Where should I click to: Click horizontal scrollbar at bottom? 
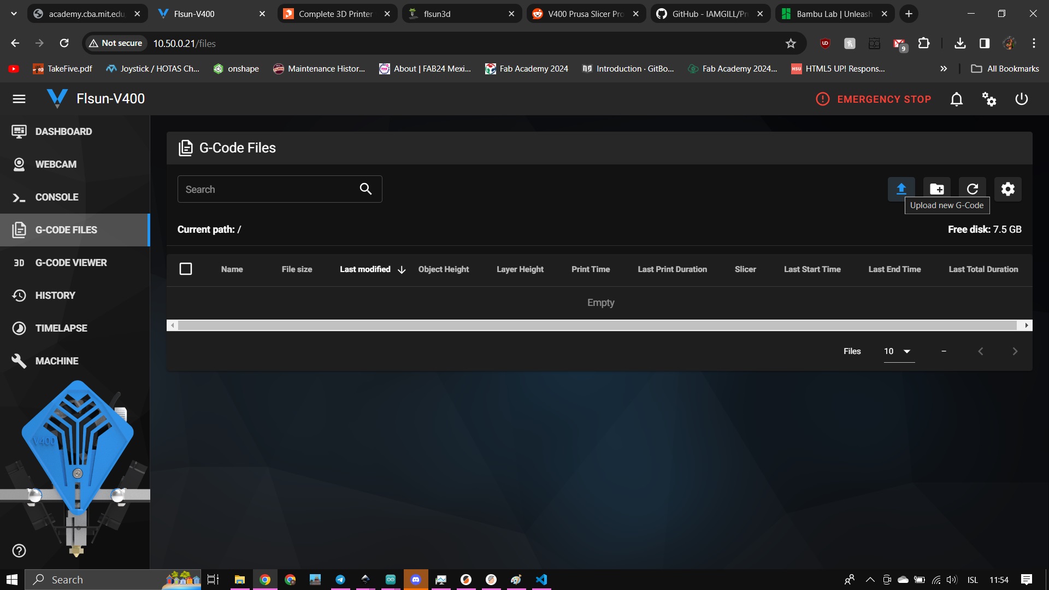(599, 326)
